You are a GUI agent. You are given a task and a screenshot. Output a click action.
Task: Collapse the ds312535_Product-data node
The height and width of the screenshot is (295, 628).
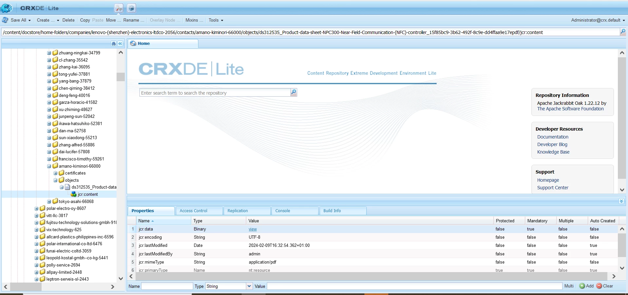point(62,187)
